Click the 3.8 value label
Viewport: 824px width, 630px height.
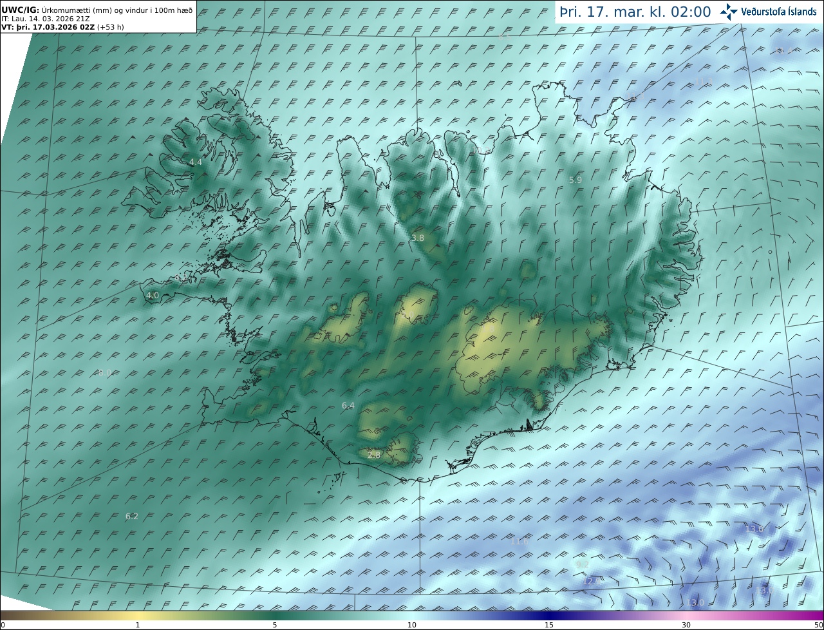(x=418, y=238)
